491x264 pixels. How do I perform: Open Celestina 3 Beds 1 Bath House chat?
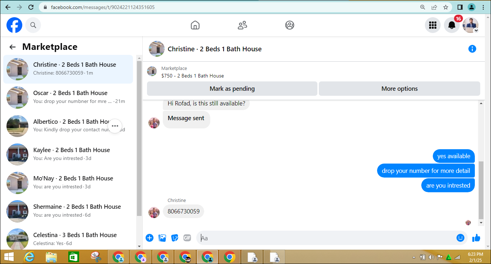[x=68, y=239]
